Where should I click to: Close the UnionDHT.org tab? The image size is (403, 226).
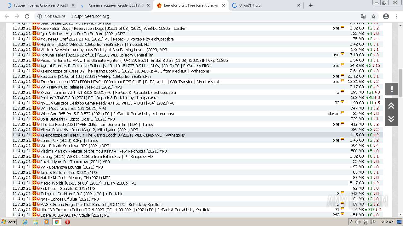click(299, 5)
